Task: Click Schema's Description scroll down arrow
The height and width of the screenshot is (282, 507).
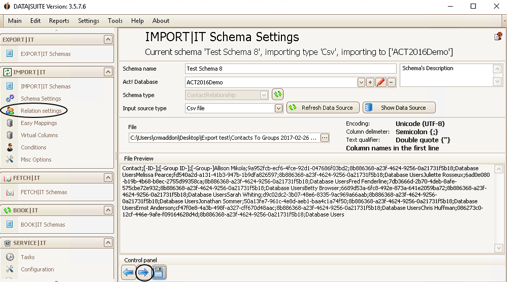Action: coord(497,81)
